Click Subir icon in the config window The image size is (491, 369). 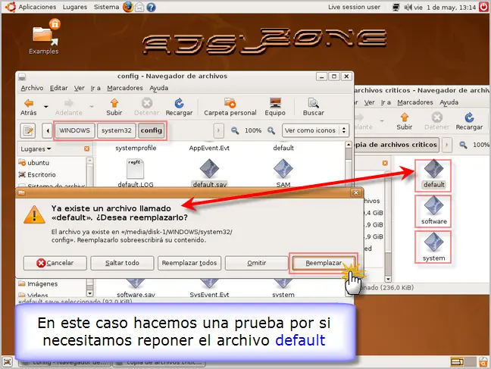(x=114, y=107)
